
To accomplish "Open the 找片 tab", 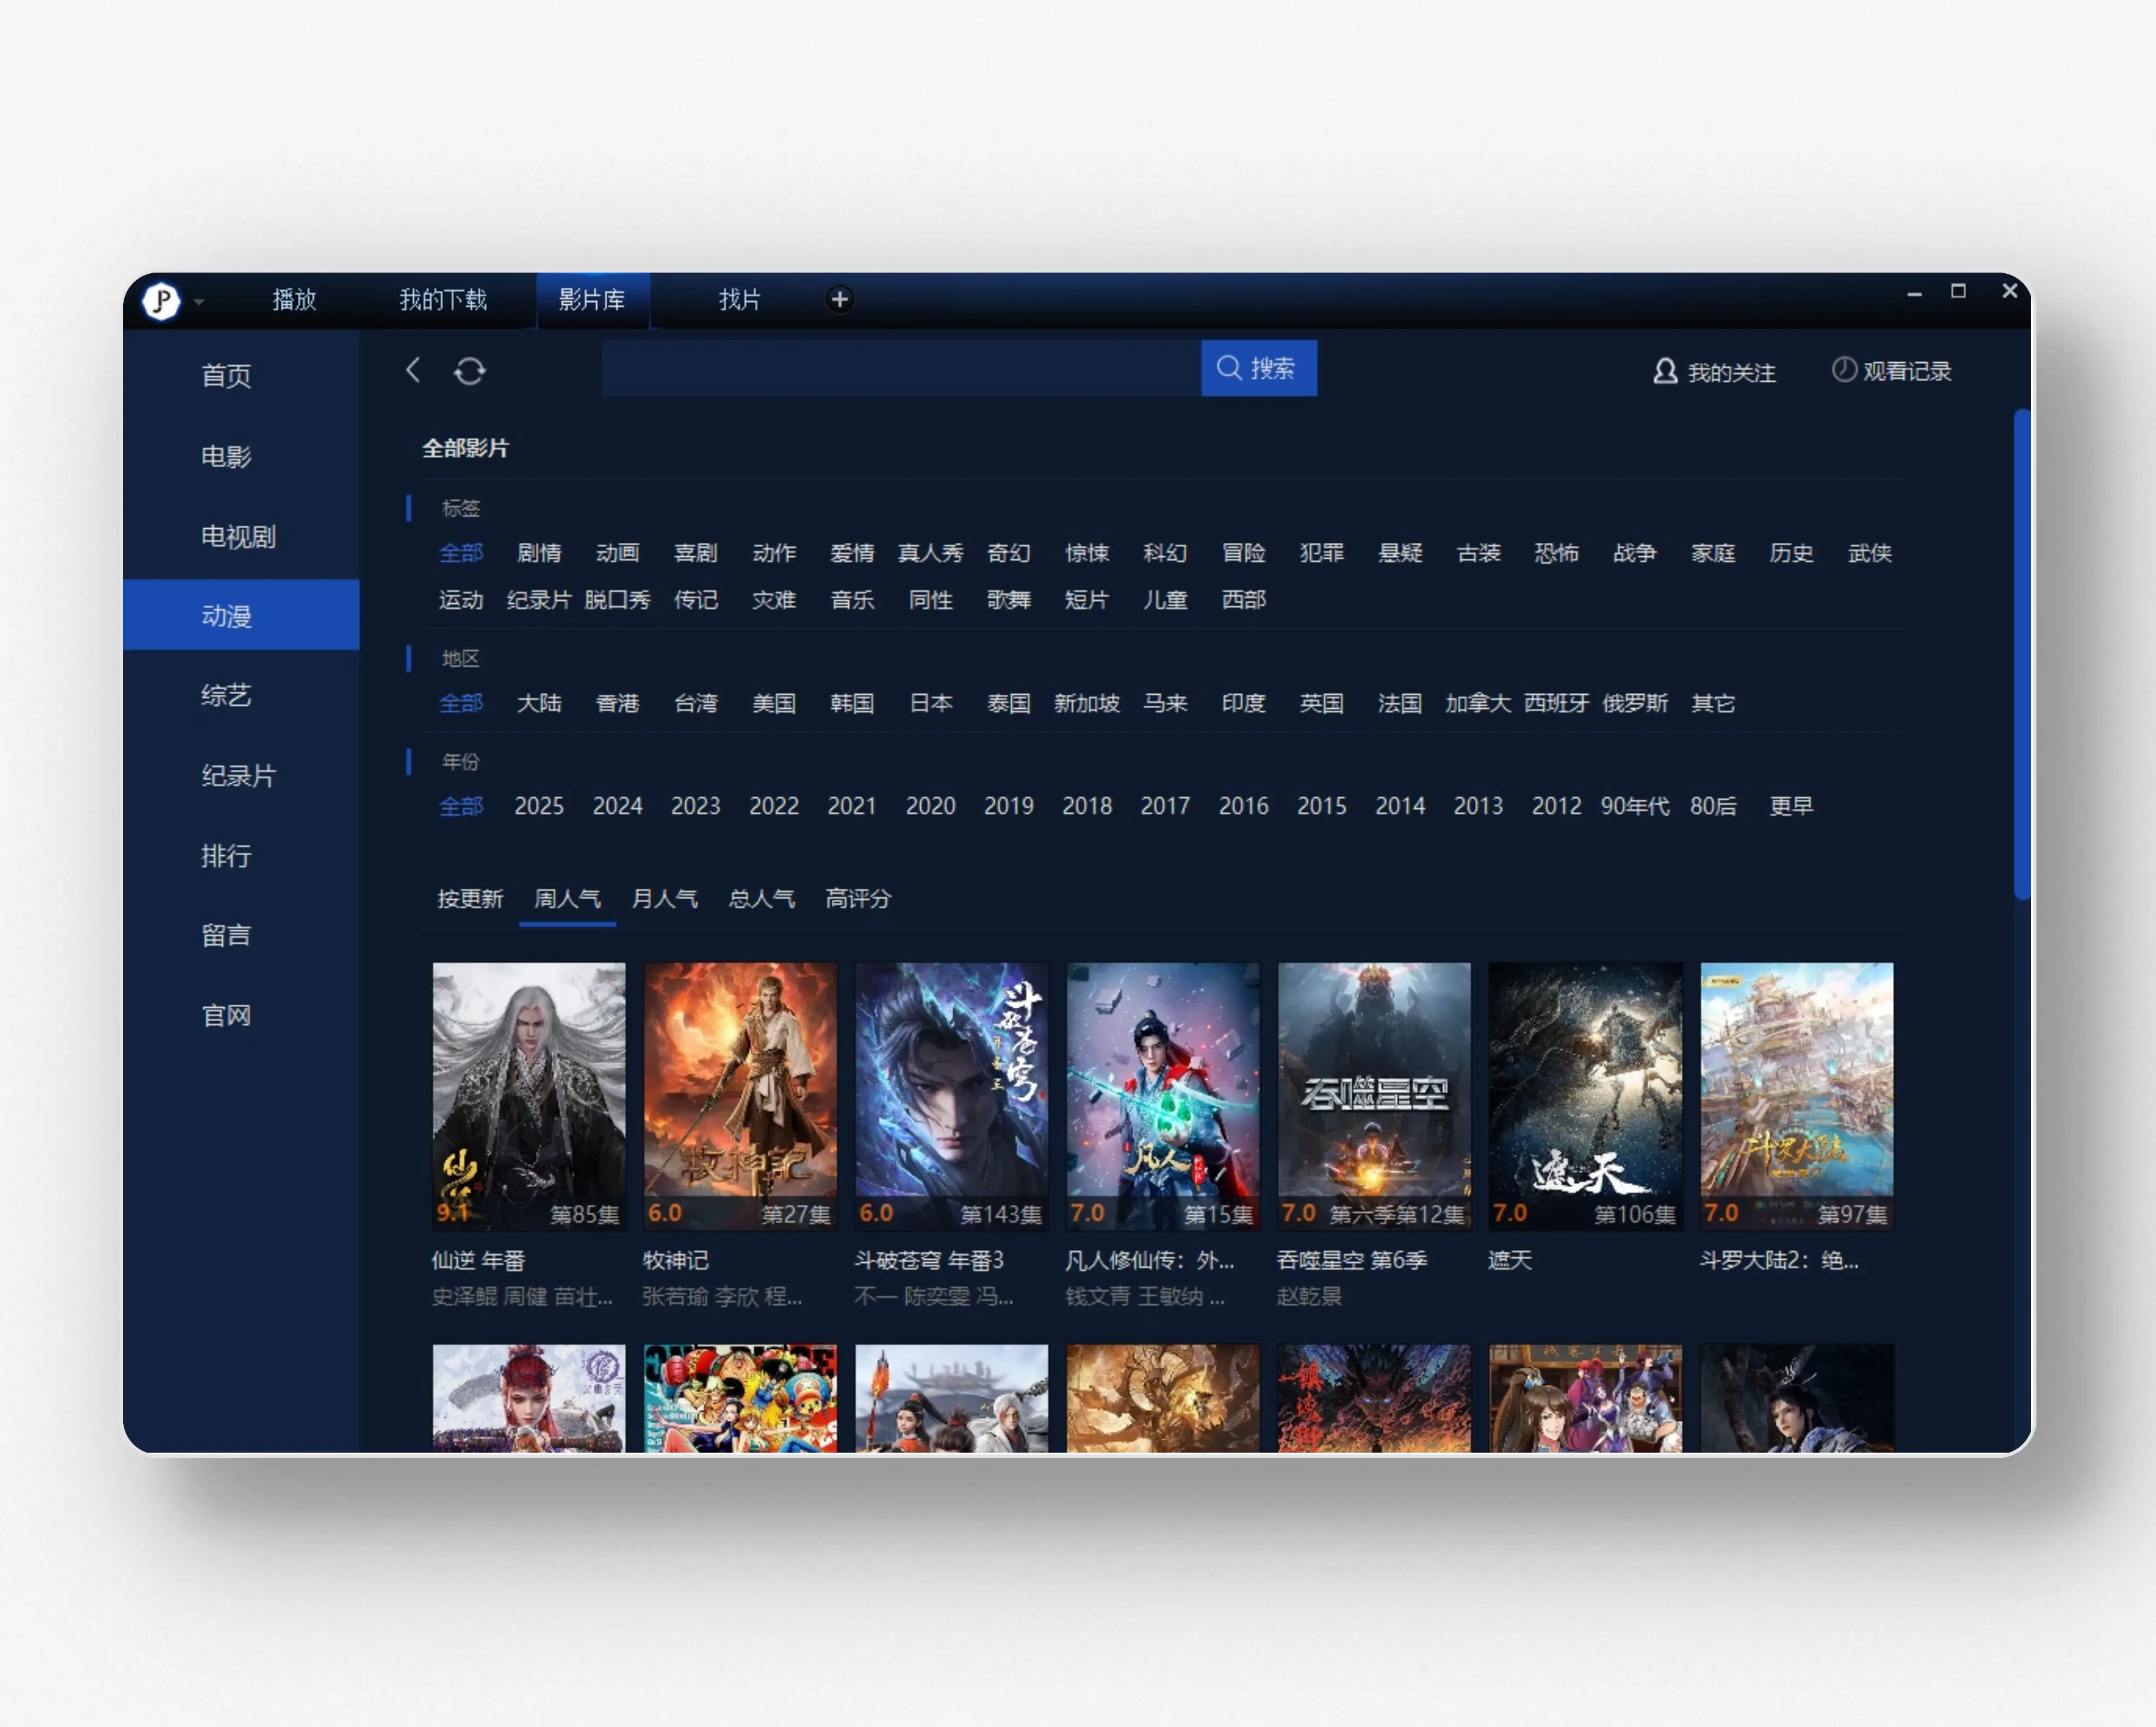I will [x=740, y=300].
